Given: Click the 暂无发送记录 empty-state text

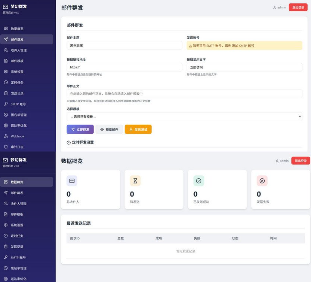Looking at the screenshot, I should [185, 251].
